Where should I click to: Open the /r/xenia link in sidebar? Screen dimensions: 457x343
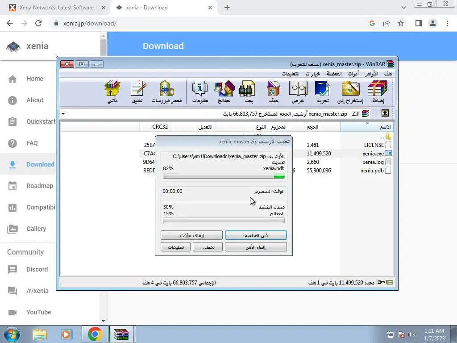coord(37,291)
